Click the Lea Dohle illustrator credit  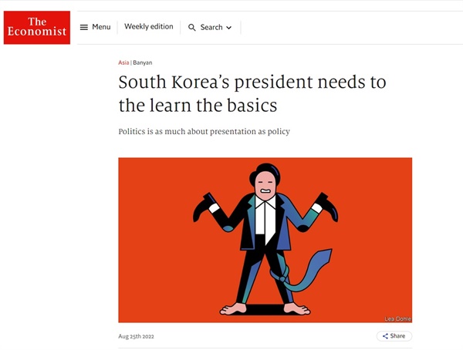[x=397, y=318]
